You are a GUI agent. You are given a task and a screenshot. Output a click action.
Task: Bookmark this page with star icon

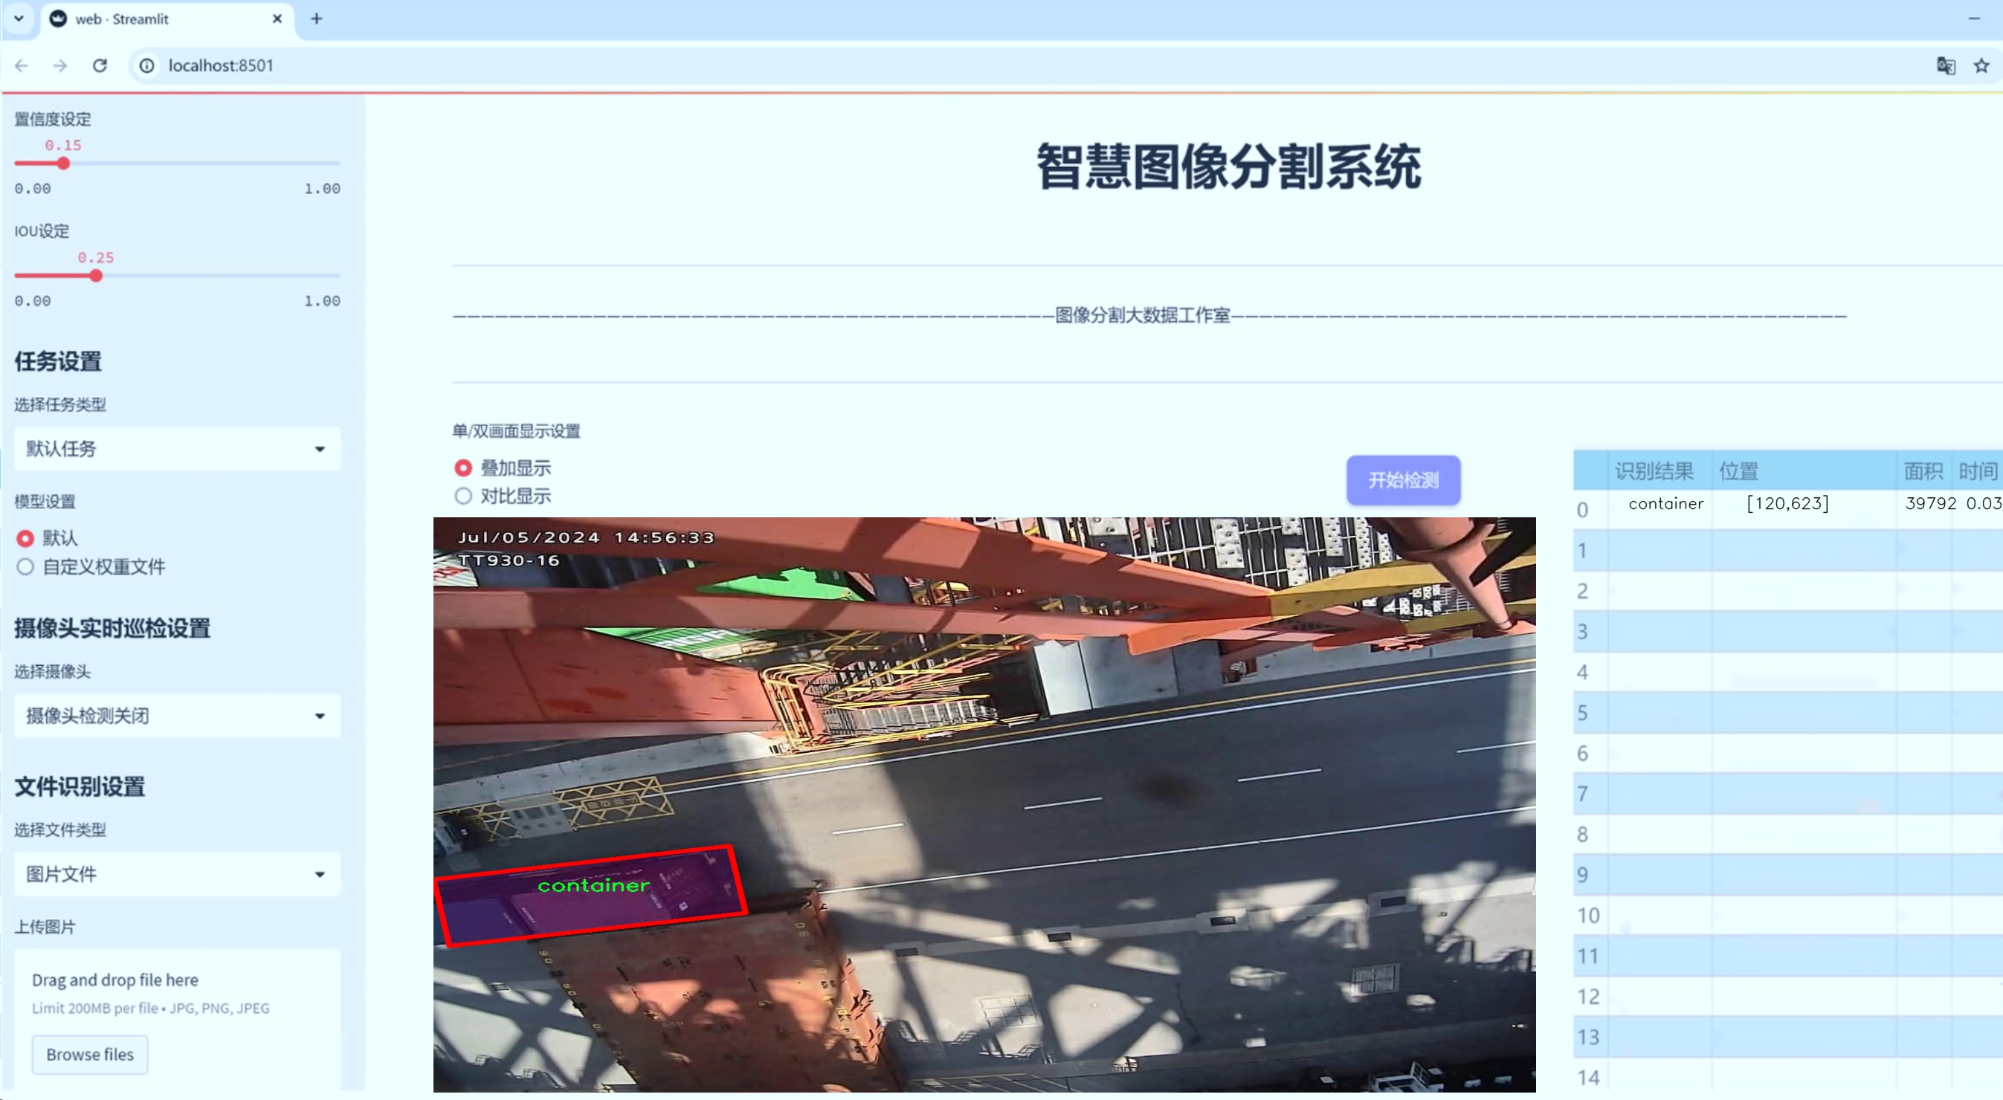point(1981,65)
